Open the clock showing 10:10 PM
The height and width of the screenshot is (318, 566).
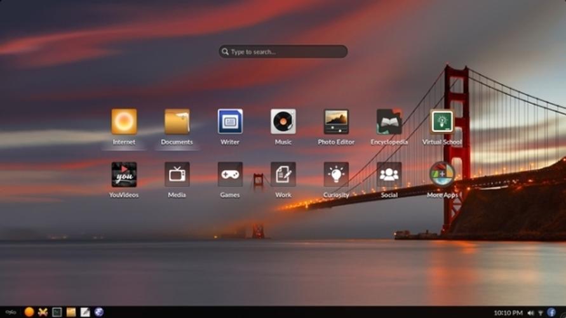click(x=508, y=313)
